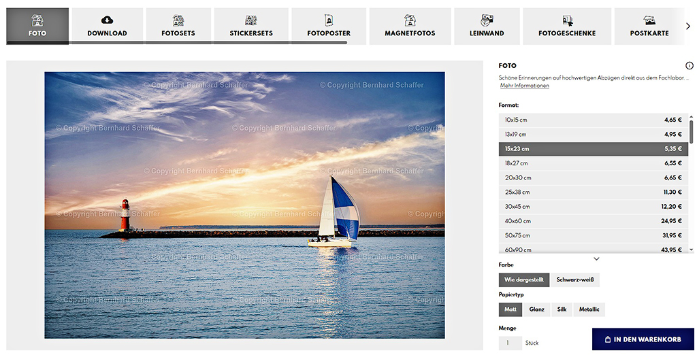Open the Mehr Informationen link

524,86
